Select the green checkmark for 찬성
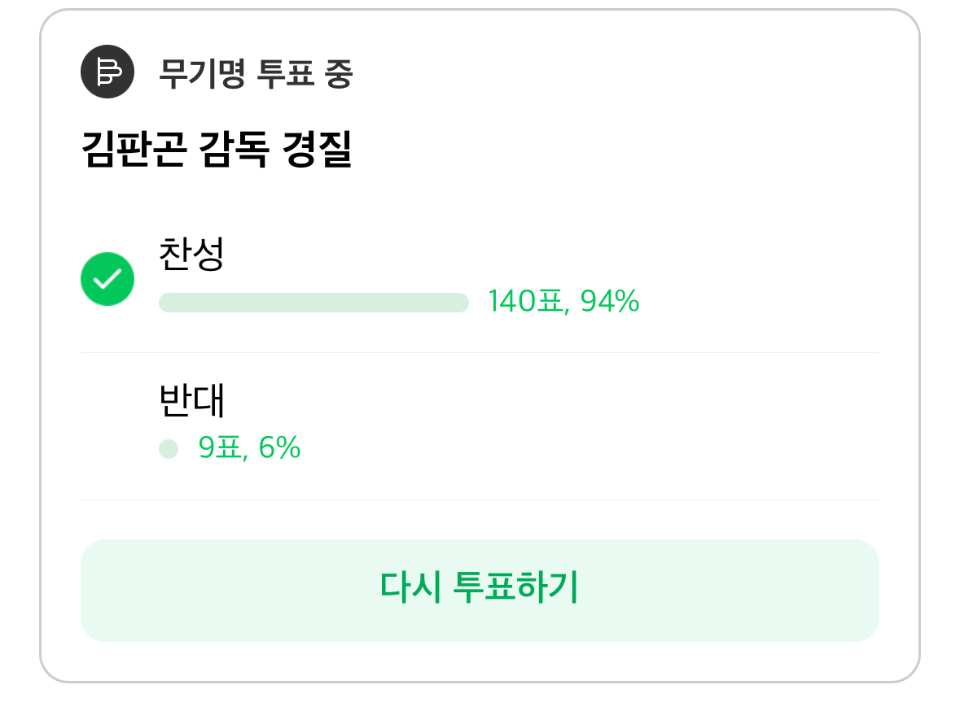 click(x=107, y=279)
